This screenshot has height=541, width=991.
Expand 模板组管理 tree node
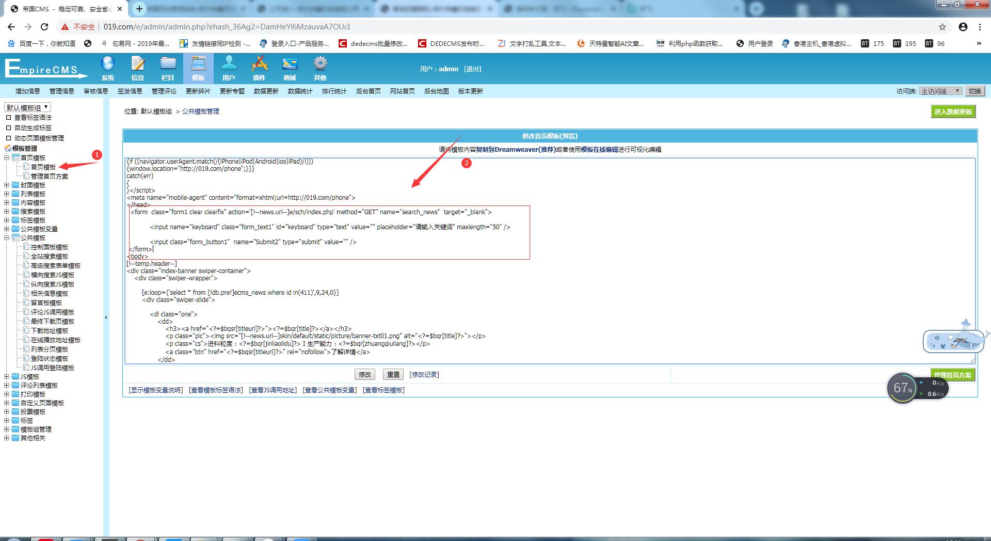point(7,429)
